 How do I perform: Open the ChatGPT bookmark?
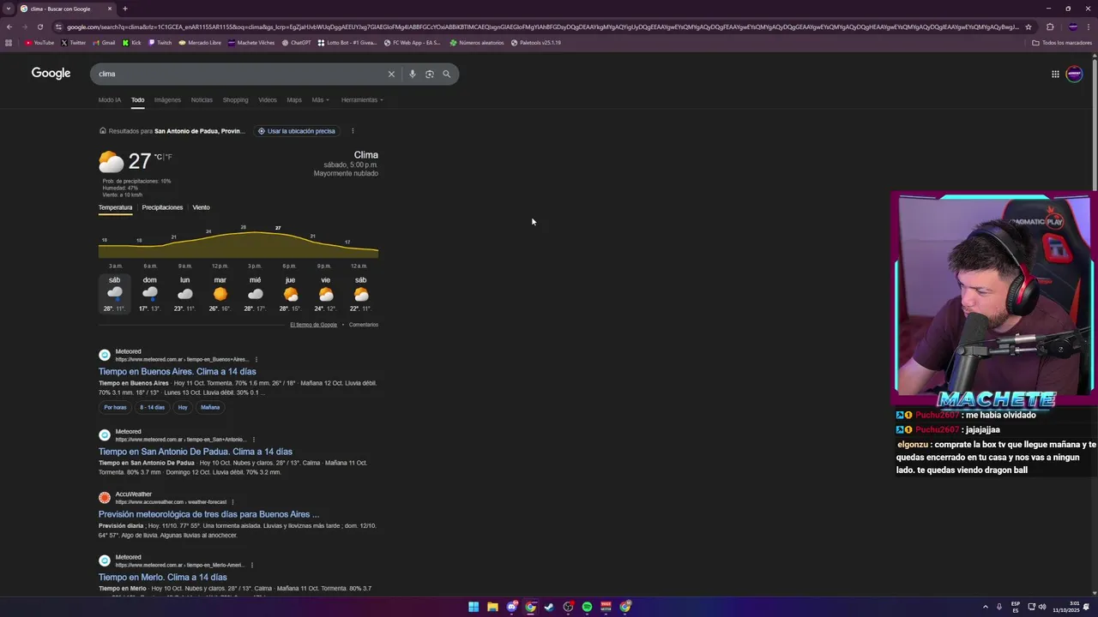pyautogui.click(x=297, y=42)
